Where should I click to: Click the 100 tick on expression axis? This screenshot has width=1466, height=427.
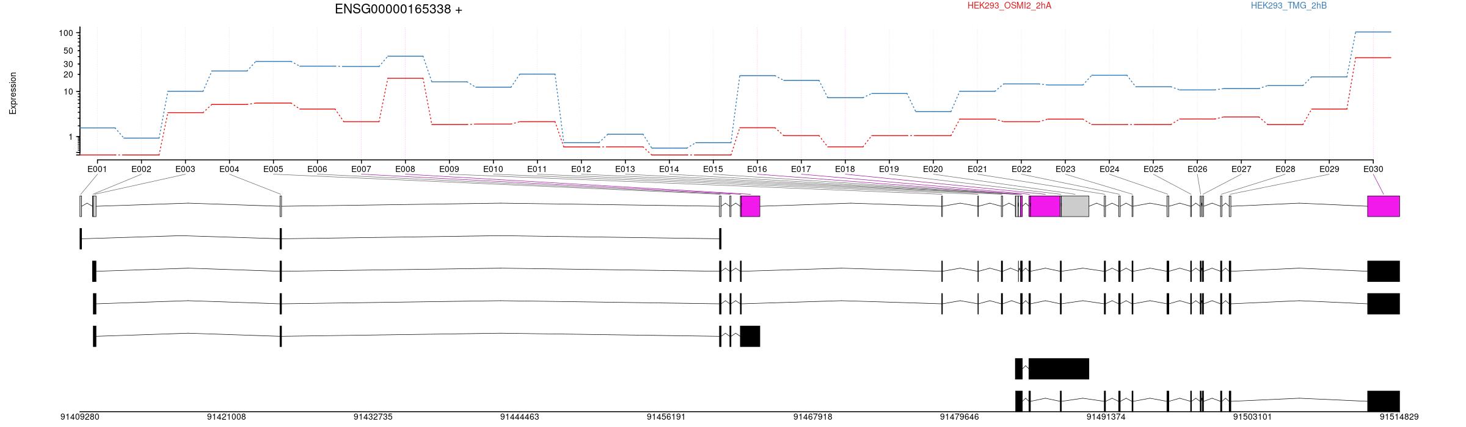(x=66, y=33)
